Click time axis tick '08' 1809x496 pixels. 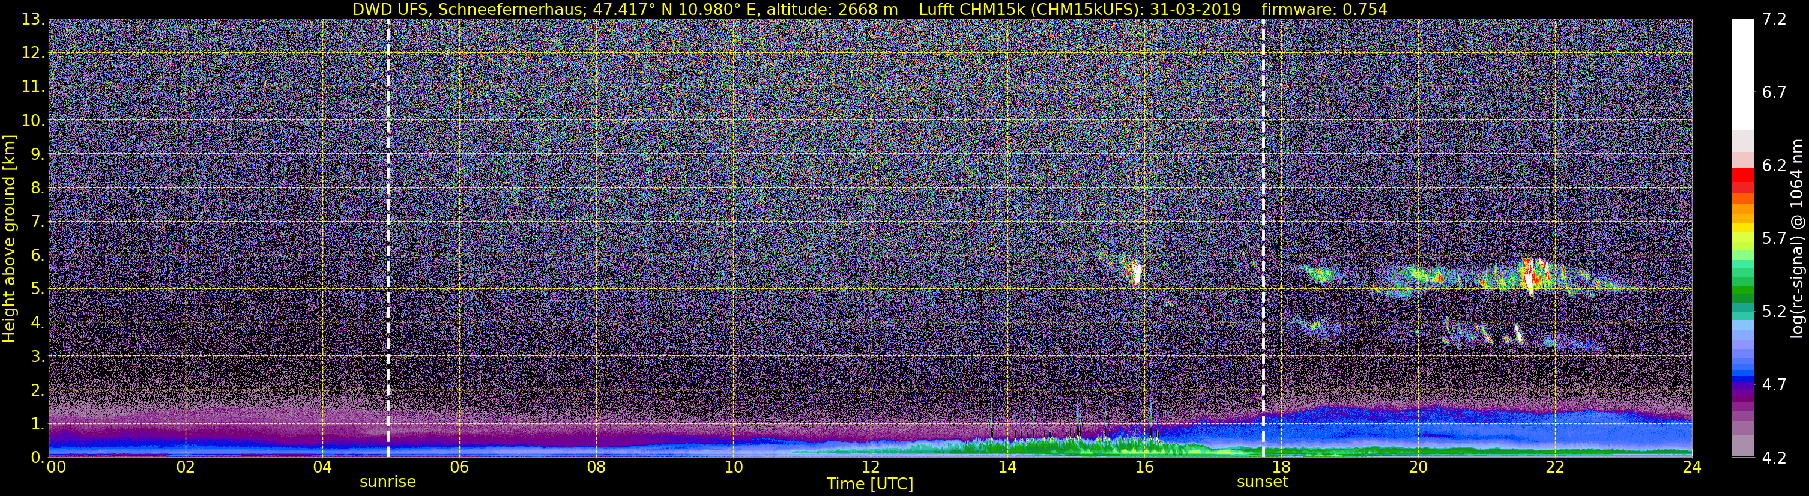[596, 467]
